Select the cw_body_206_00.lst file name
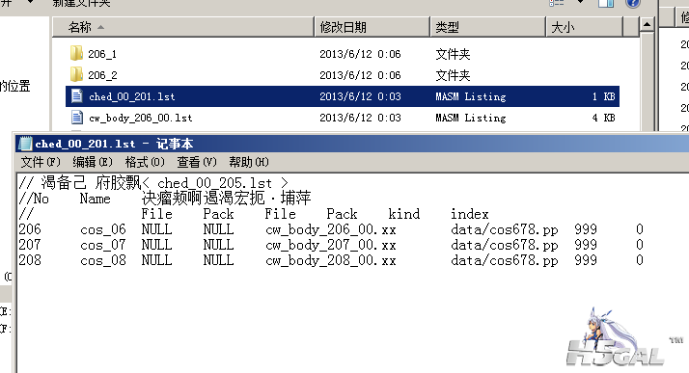Image resolution: width=689 pixels, height=373 pixels. (x=141, y=118)
